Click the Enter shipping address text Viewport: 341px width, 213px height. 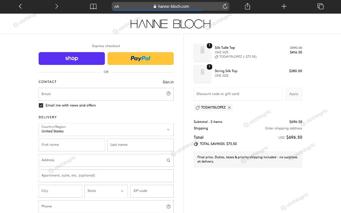284,128
